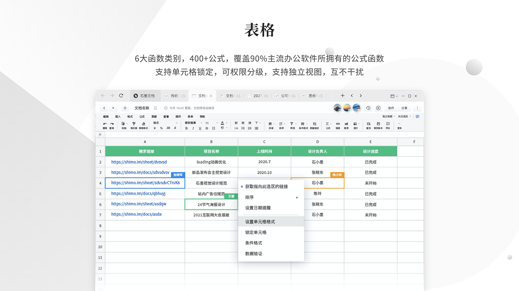This screenshot has width=519, height=291.
Task: Open version history clock icon
Action: 368,108
